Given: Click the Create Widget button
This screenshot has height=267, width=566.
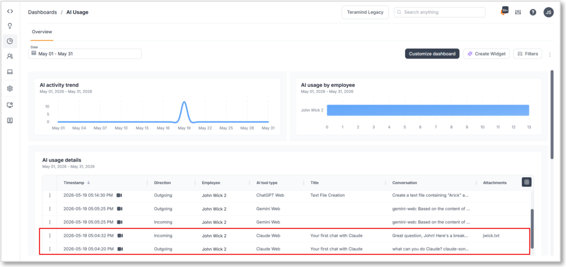Looking at the screenshot, I should coord(486,54).
